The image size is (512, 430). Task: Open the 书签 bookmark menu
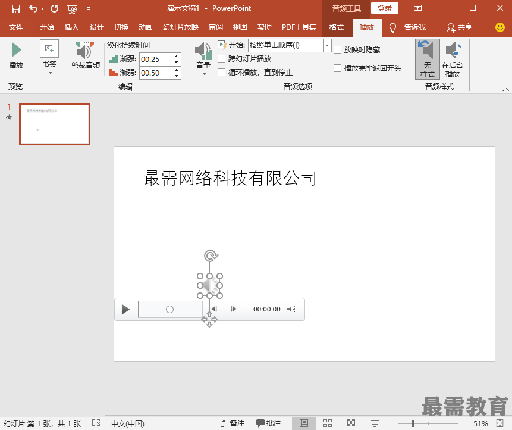(49, 58)
